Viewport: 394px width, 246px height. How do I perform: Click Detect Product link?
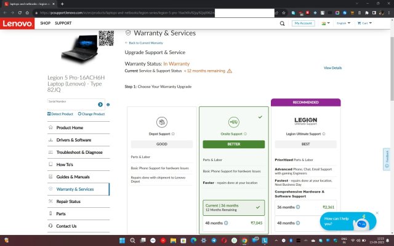click(60, 114)
